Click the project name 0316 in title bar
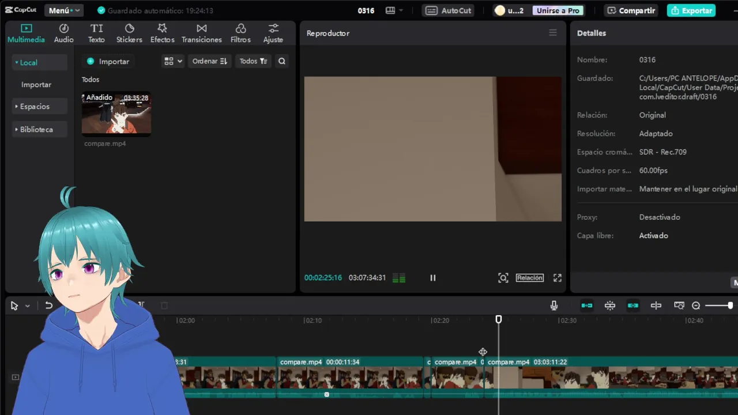This screenshot has height=415, width=738. click(x=366, y=10)
